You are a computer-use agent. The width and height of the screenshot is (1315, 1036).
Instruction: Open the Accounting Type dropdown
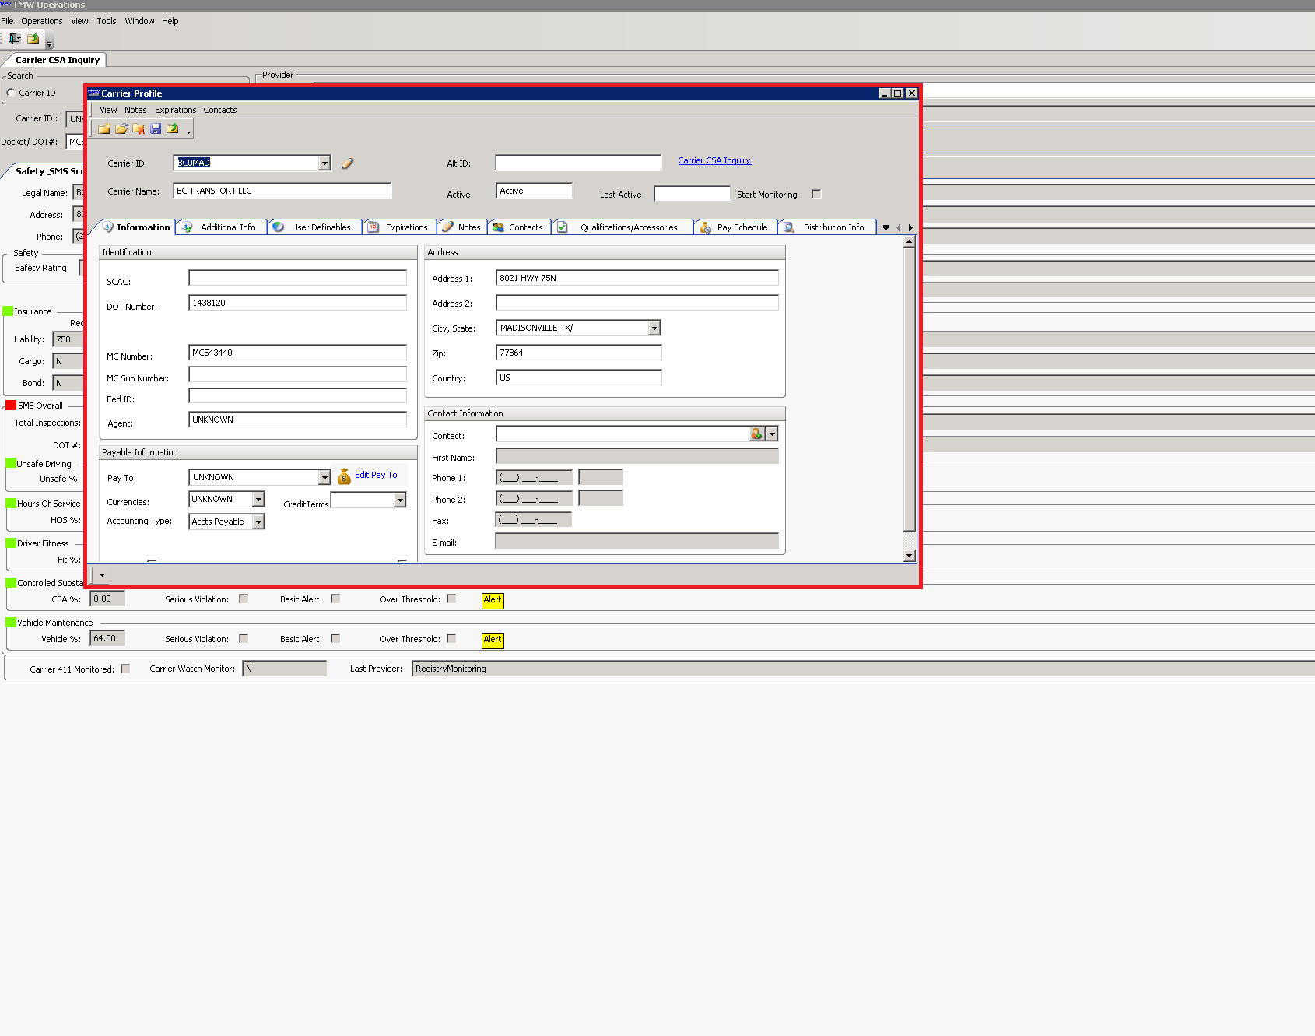point(258,522)
